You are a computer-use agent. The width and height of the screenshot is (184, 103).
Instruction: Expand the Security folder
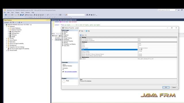[7, 38]
